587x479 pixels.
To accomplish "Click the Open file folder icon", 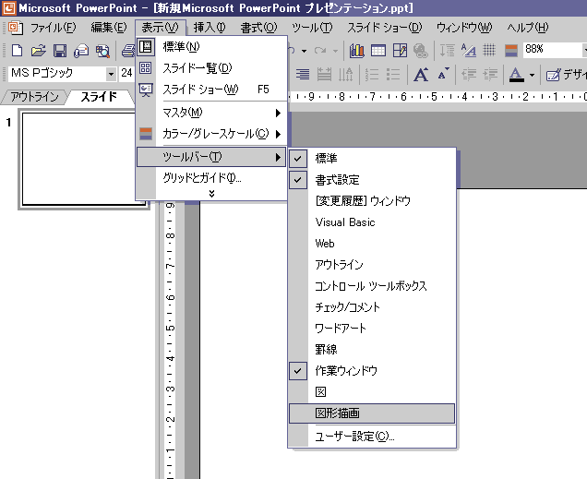I will 37,50.
